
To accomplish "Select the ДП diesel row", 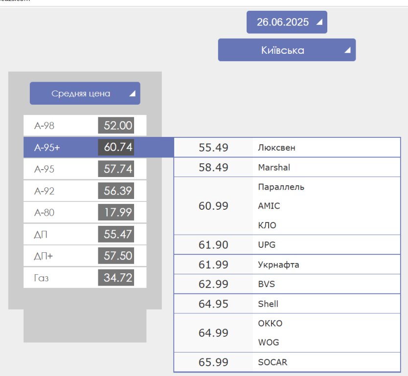I will pyautogui.click(x=85, y=234).
